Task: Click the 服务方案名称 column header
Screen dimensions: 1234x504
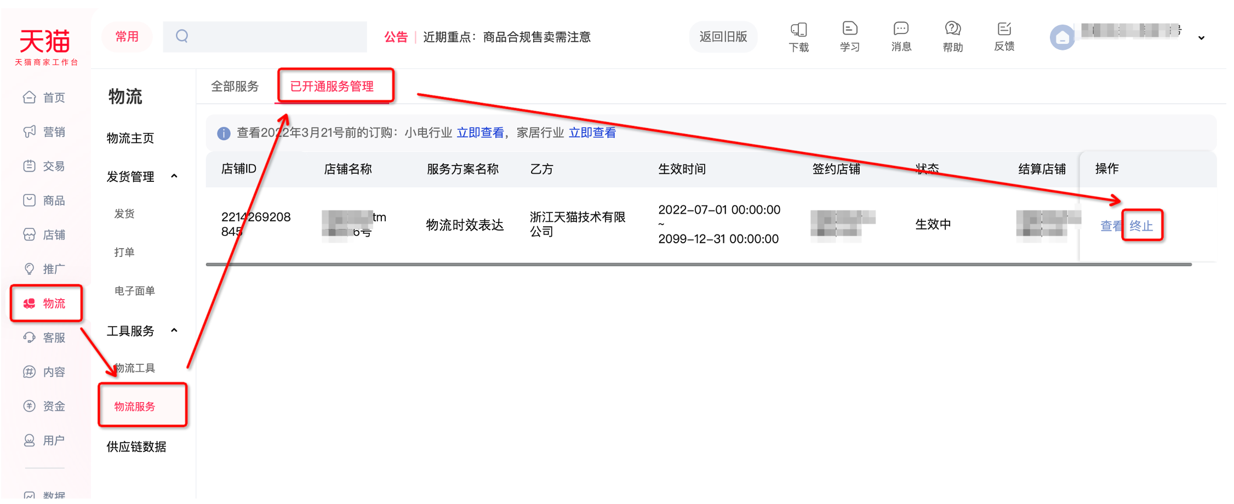Action: pyautogui.click(x=462, y=169)
